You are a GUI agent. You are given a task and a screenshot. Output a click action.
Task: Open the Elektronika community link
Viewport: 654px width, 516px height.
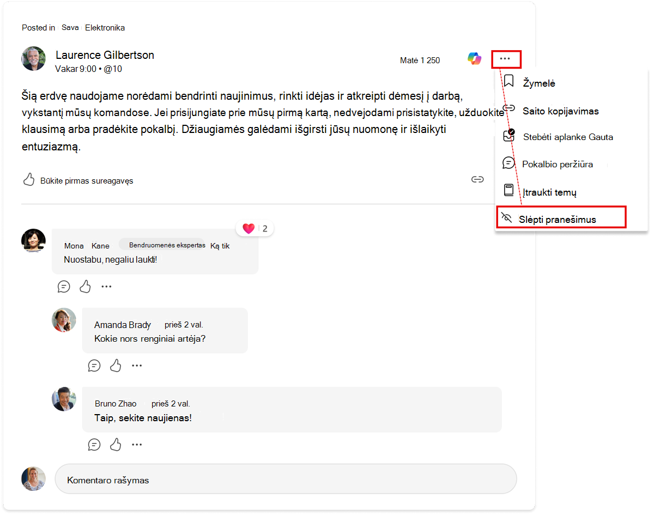pos(105,28)
